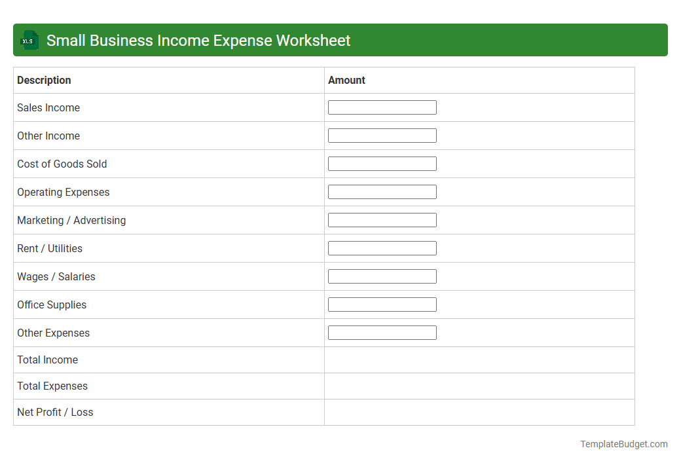Image resolution: width=681 pixels, height=463 pixels.
Task: Click the Operating Expenses input box
Action: coord(382,191)
